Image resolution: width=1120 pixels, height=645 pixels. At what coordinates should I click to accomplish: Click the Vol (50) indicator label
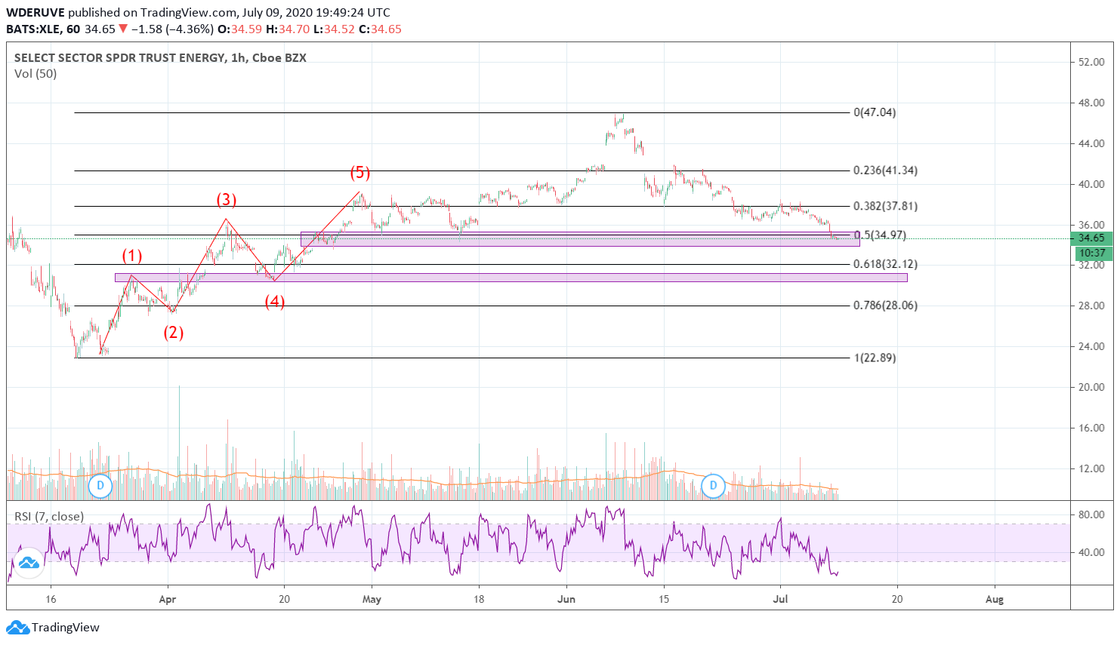[x=35, y=74]
